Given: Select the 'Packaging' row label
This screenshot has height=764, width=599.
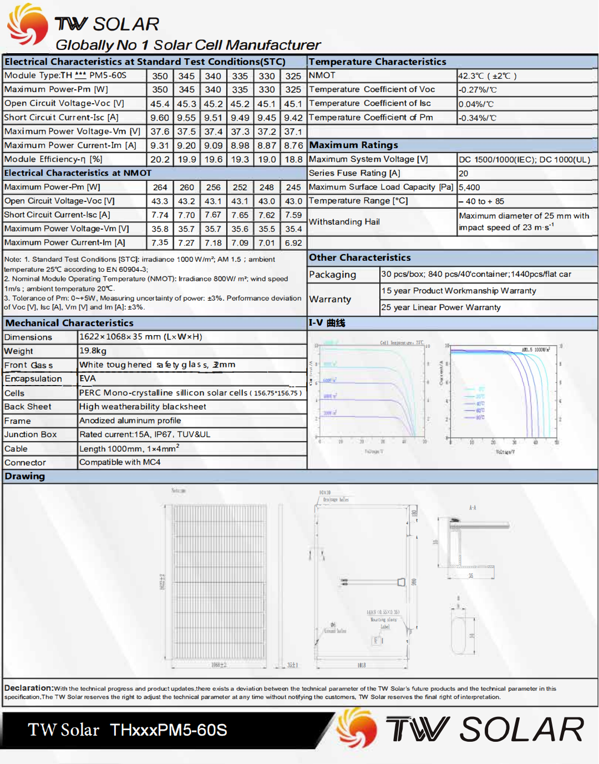Looking at the screenshot, I should click(332, 275).
